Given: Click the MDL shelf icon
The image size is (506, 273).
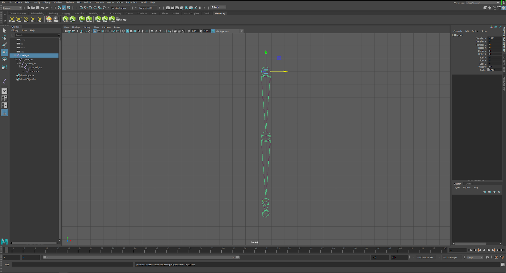Looking at the screenshot, I should 56,19.
